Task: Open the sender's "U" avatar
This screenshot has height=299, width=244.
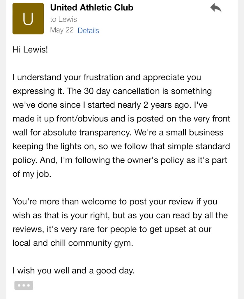Action: tap(28, 19)
